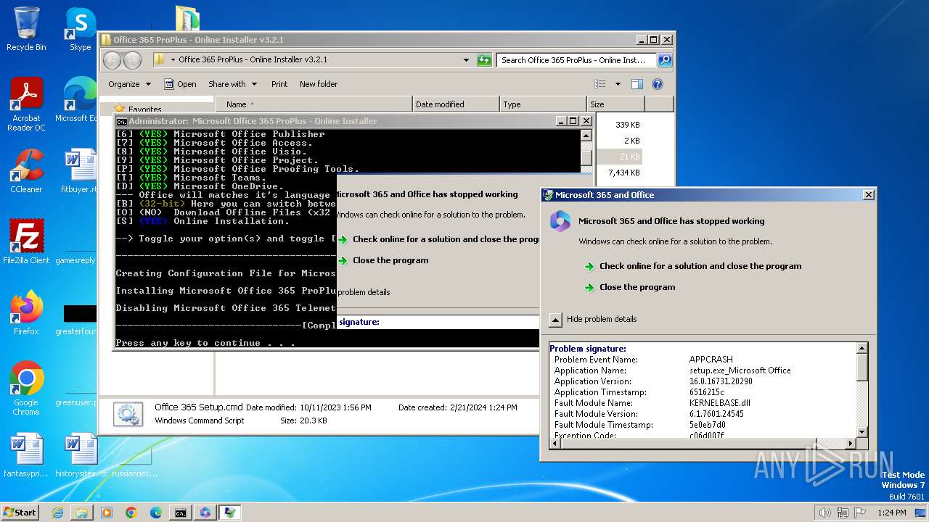
Task: Click search magnifier in Explorer
Action: click(x=664, y=60)
